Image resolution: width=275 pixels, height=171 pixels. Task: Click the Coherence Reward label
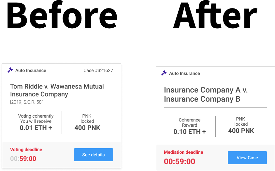190,122
